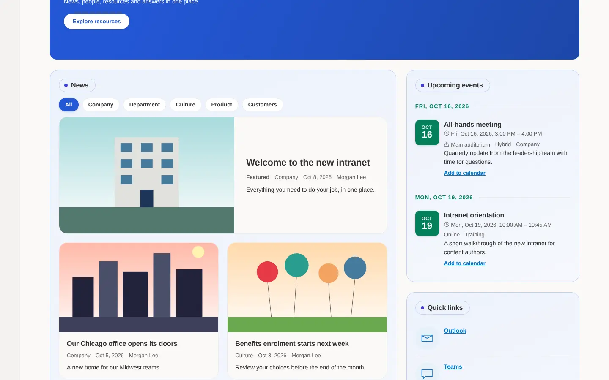609x380 pixels.
Task: Click the Featured tag on welcome article
Action: point(258,177)
